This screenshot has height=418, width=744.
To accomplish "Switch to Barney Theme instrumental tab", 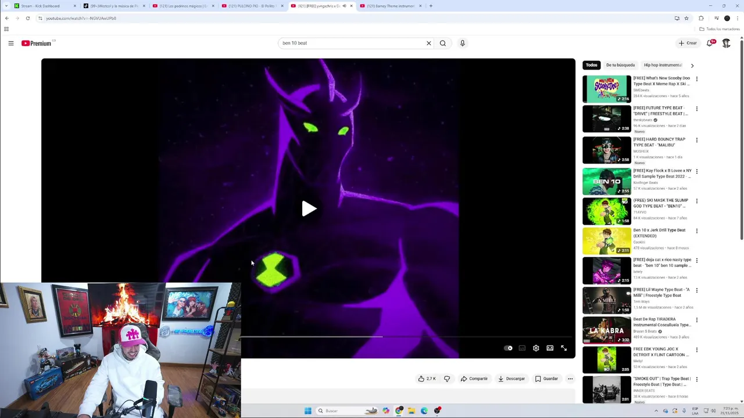I will [x=390, y=6].
